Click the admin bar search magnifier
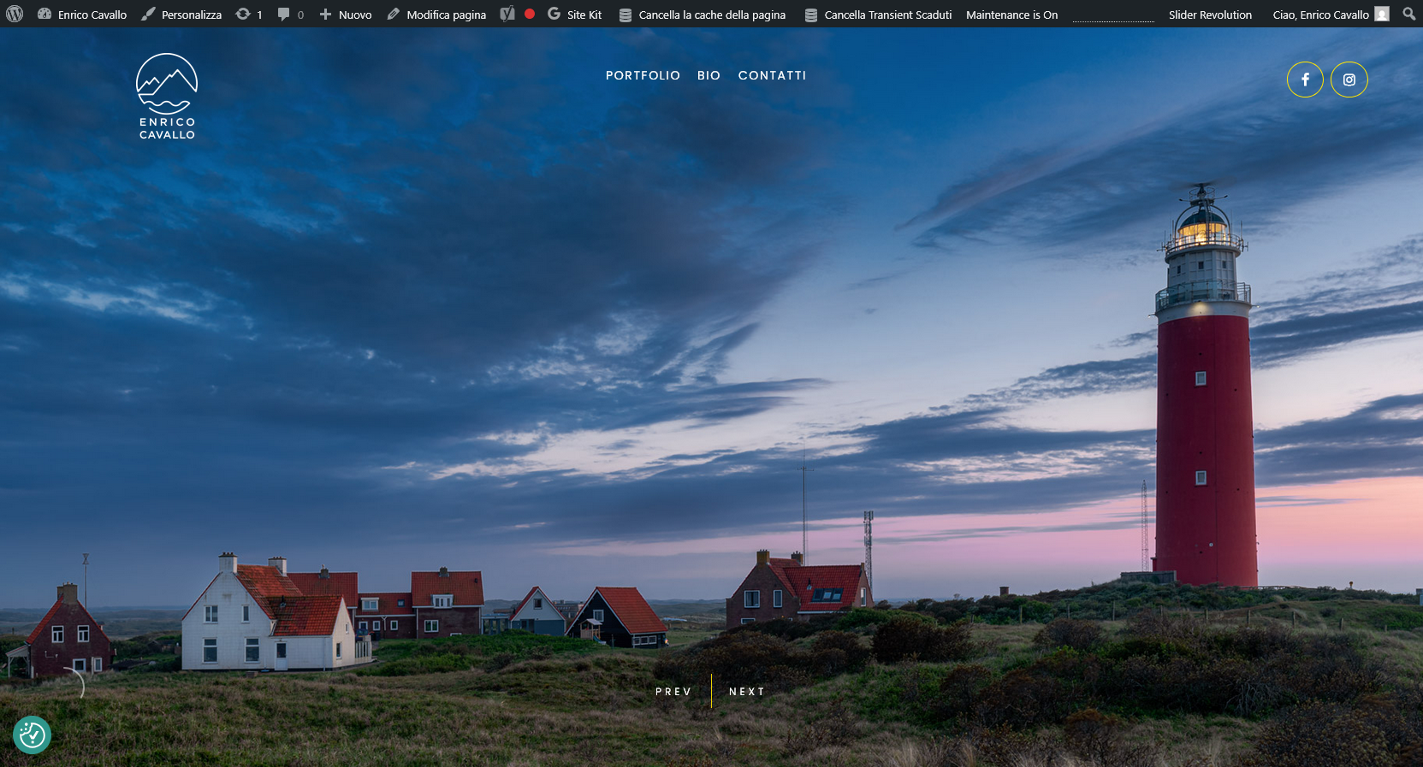Viewport: 1423px width, 767px height. (1408, 14)
